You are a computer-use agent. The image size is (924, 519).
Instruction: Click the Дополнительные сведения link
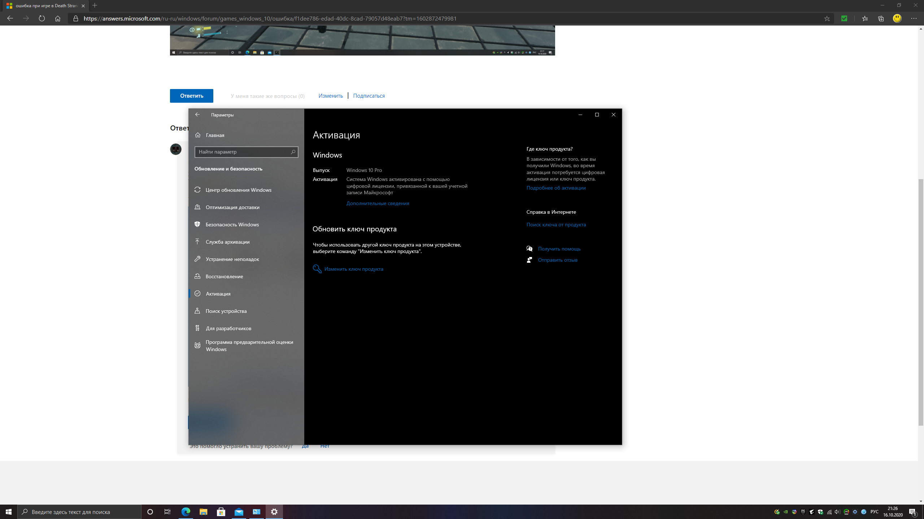[x=378, y=203]
